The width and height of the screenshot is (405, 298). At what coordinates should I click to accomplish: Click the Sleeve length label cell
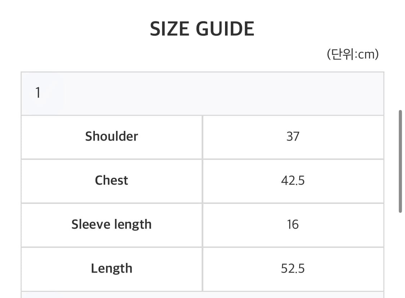pos(112,225)
